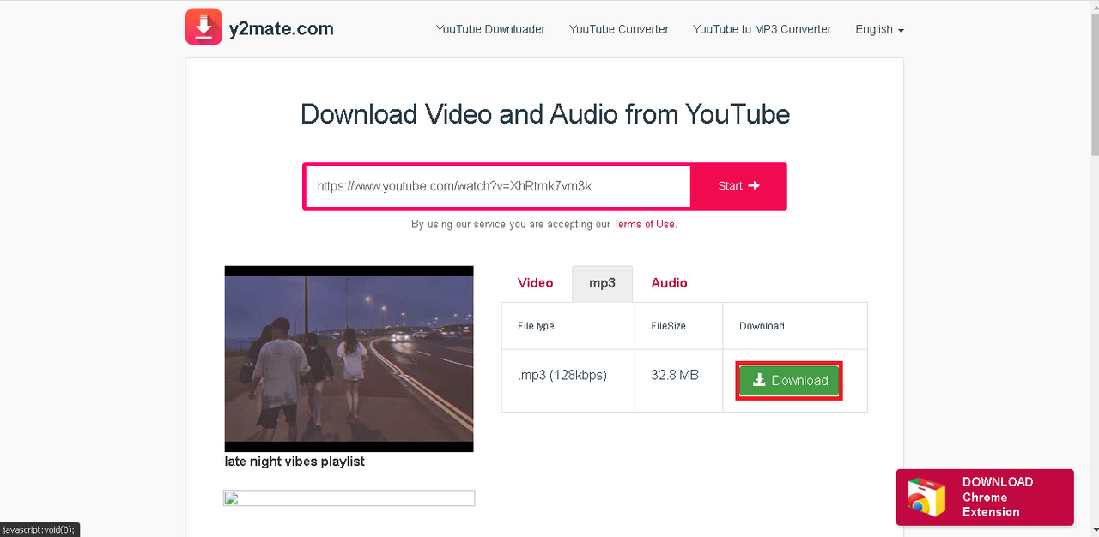Click the green Download button
This screenshot has width=1099, height=537.
point(790,380)
